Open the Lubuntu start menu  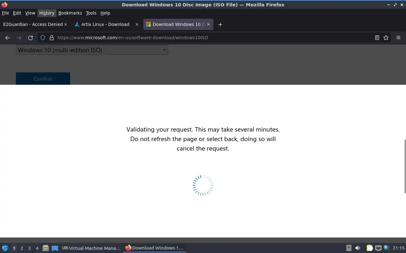point(5,248)
